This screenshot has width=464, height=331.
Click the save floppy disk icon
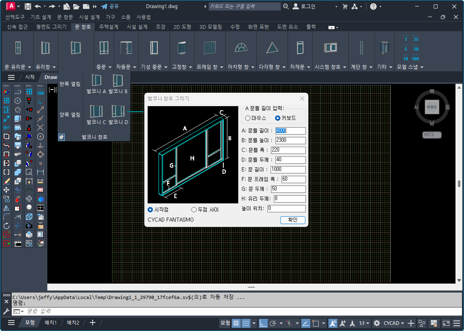click(28, 6)
